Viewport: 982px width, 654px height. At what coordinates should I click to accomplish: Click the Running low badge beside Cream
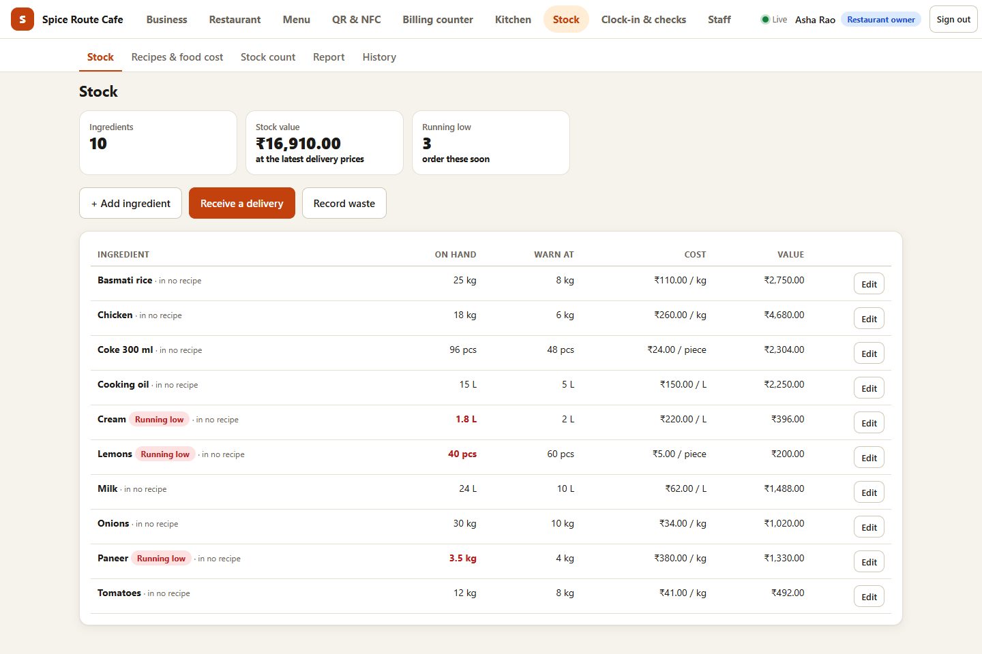coord(159,420)
